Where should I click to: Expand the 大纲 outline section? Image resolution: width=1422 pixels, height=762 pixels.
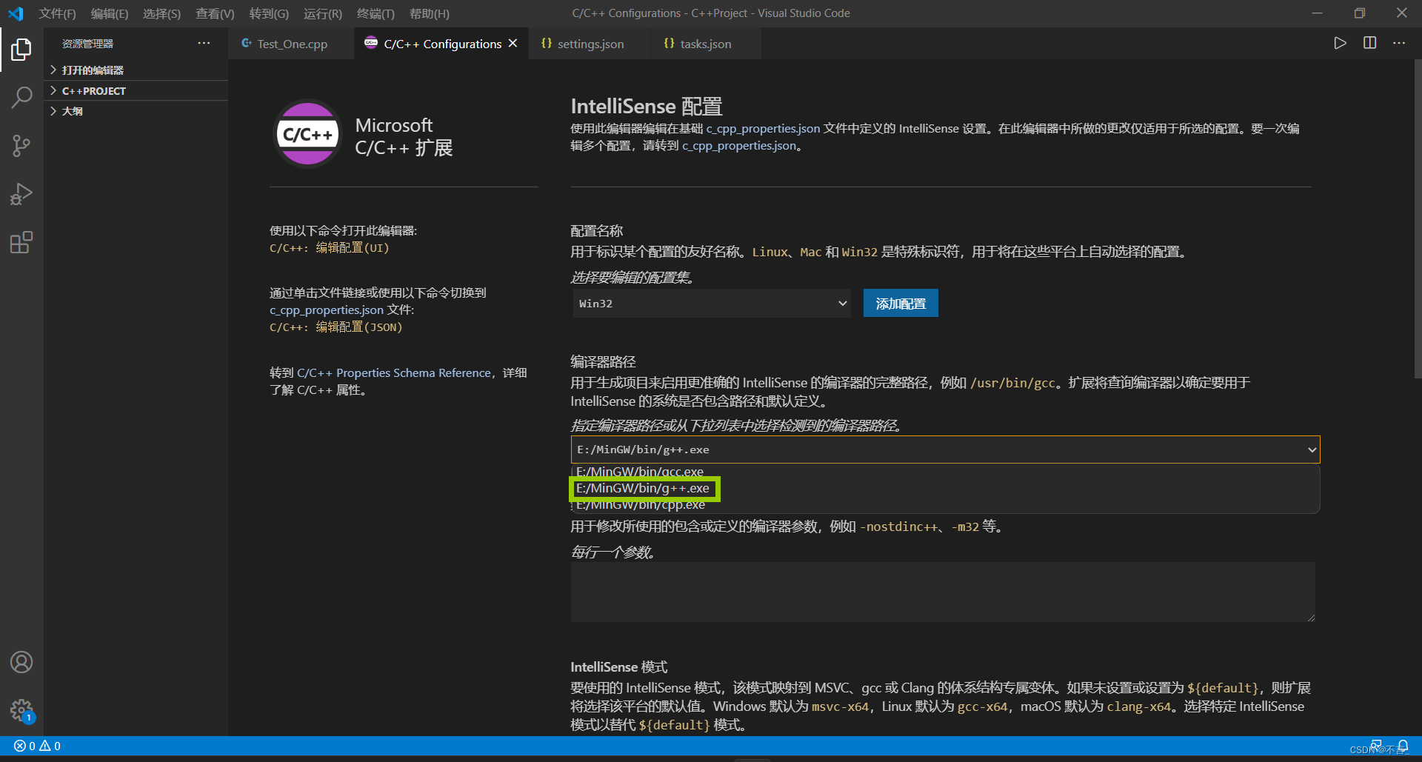(x=136, y=111)
